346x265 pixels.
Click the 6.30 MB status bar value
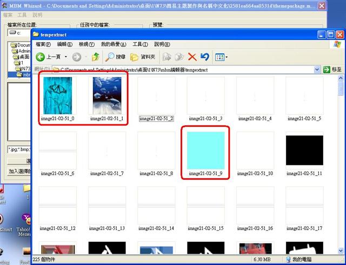click(262, 259)
